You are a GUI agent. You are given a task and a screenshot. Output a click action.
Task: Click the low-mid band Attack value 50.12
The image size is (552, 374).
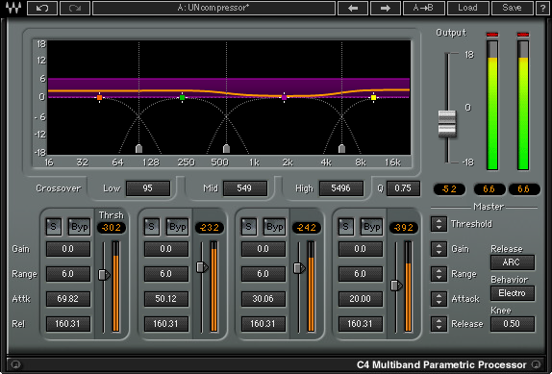[x=165, y=299]
